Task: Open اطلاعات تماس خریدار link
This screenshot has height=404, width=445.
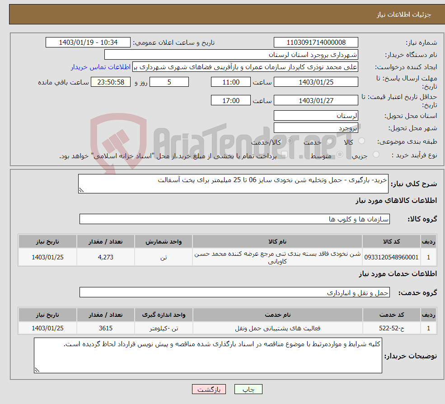Action: (101, 67)
